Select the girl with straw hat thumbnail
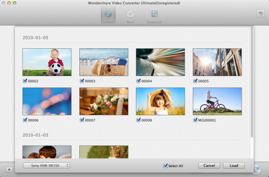 click(x=161, y=101)
